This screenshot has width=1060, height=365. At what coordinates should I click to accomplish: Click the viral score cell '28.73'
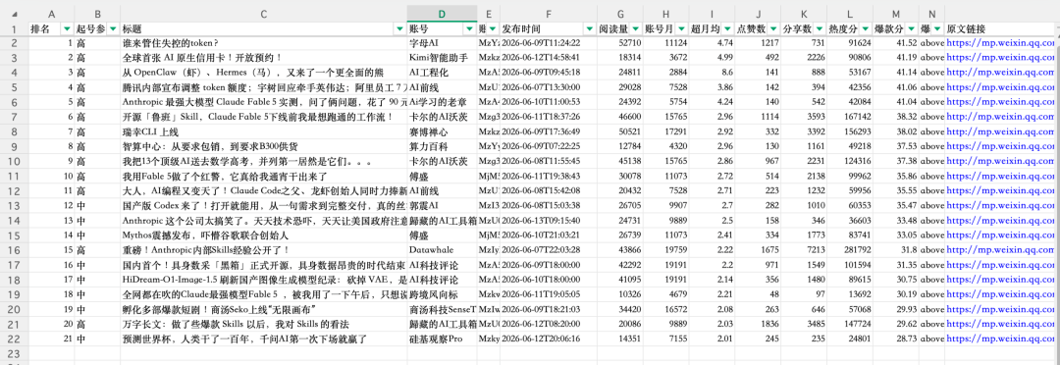(895, 339)
